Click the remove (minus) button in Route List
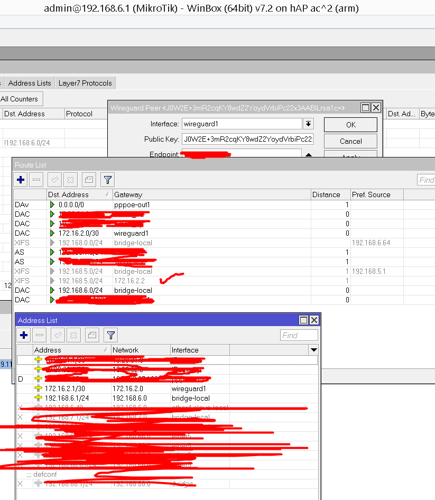Screen dimensions: 435x500 click(36, 180)
